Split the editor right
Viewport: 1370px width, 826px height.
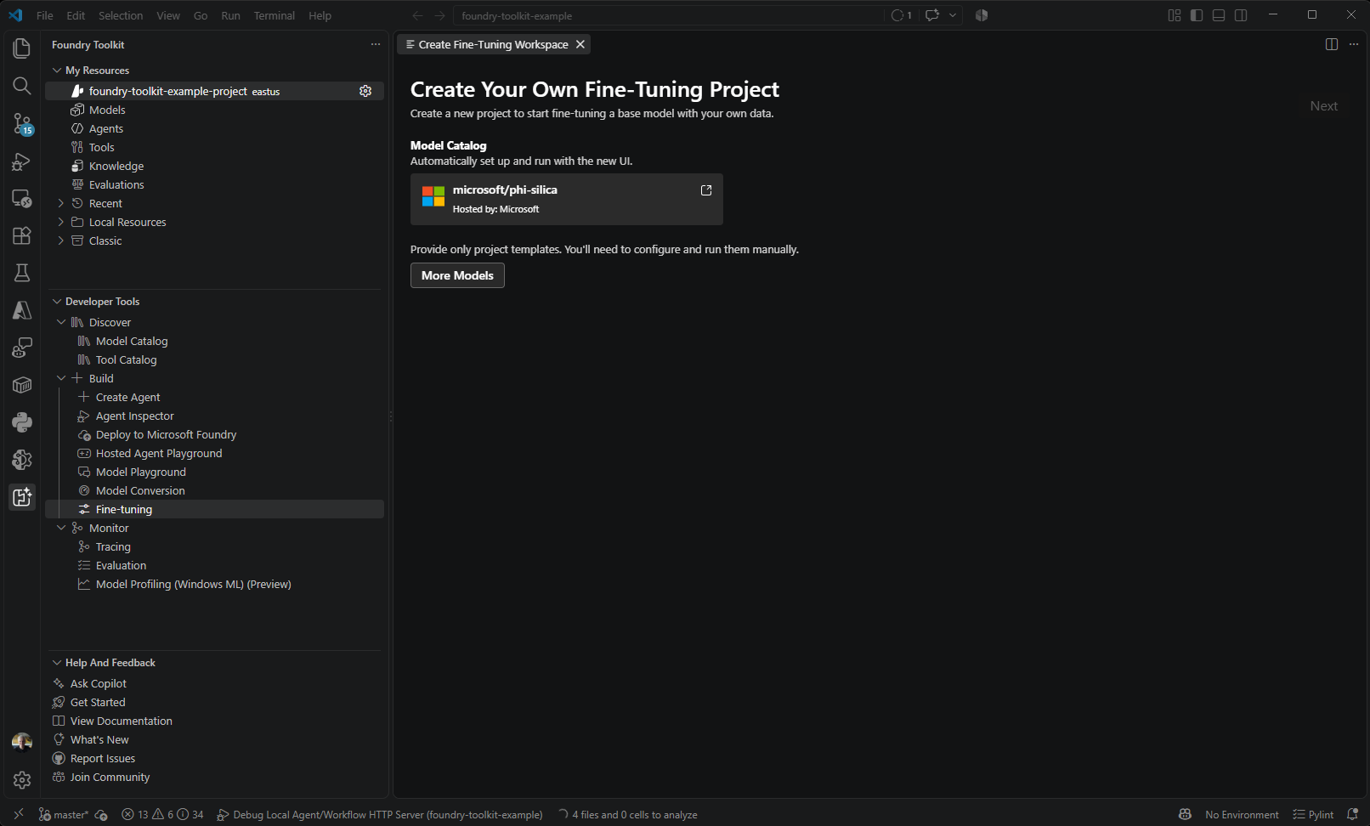[1332, 44]
